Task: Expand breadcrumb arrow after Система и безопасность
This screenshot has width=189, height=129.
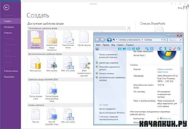Action: 142,40
